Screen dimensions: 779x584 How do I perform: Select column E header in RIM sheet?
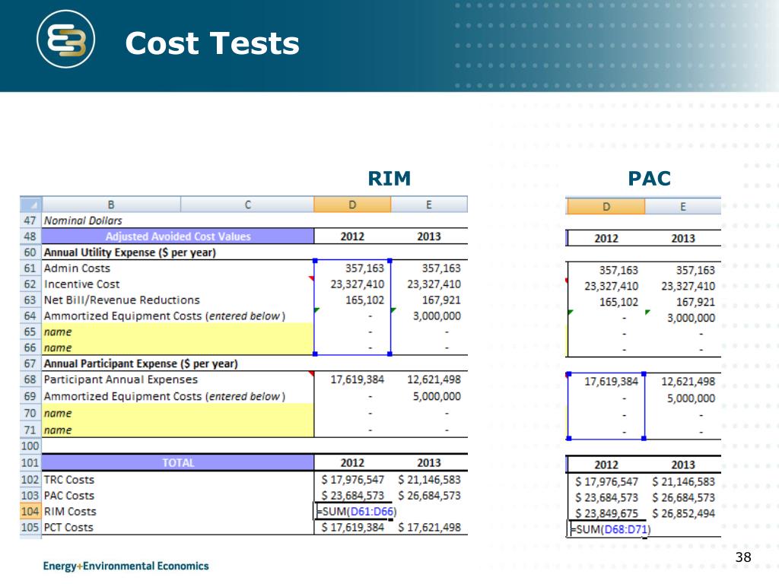tap(429, 205)
